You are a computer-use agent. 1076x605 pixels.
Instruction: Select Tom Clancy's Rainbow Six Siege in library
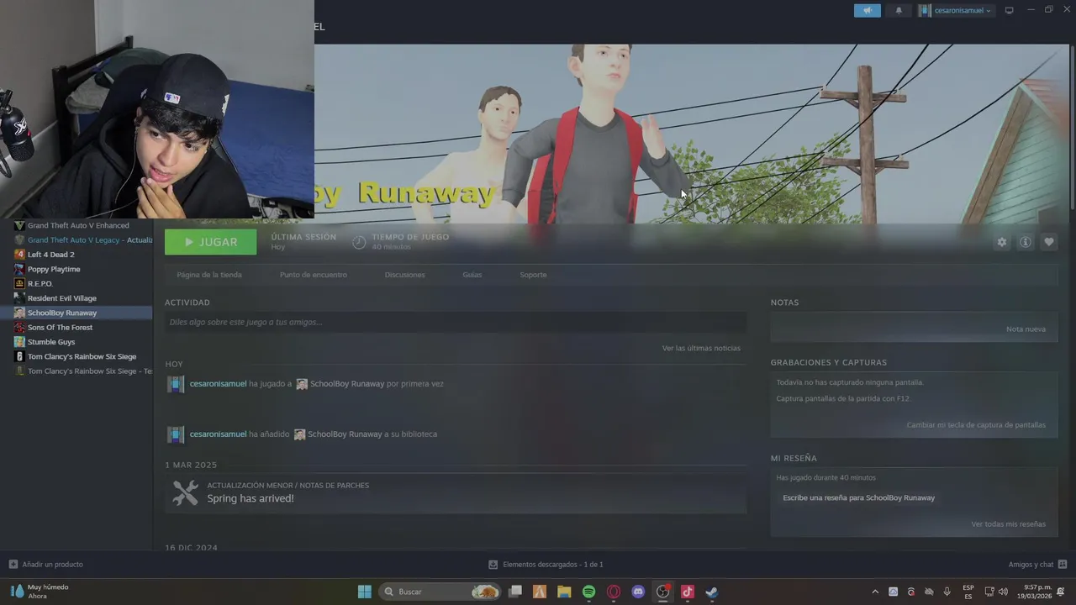click(x=82, y=356)
